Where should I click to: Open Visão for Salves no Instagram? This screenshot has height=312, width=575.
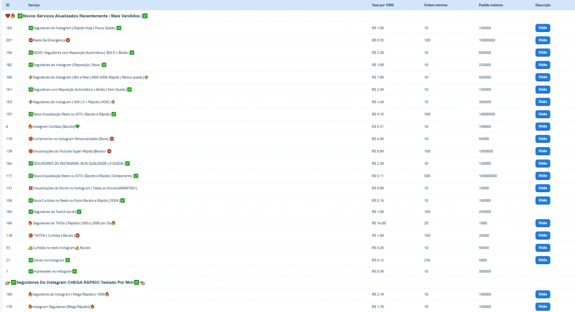[543, 260]
